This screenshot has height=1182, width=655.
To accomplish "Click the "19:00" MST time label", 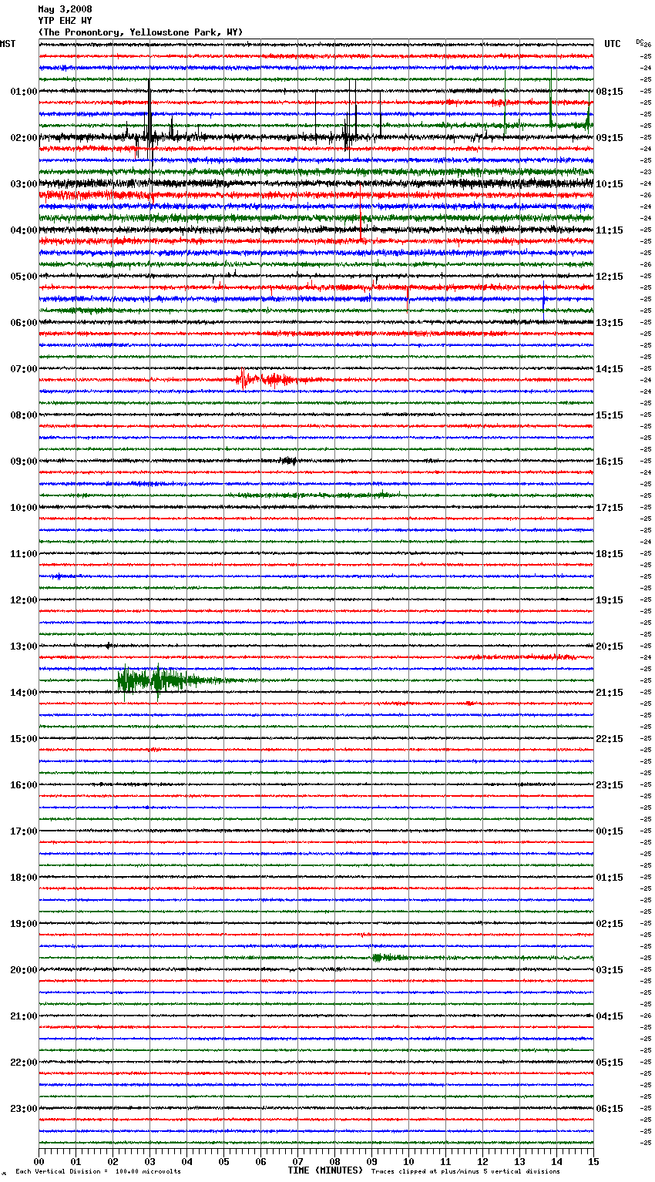I will coord(24,924).
